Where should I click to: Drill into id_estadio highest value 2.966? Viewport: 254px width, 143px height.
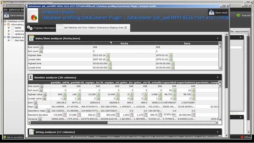160,95
